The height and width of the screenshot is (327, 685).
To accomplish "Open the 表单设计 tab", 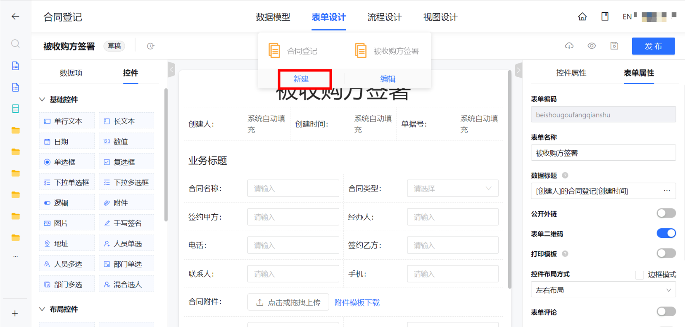I will pyautogui.click(x=329, y=17).
